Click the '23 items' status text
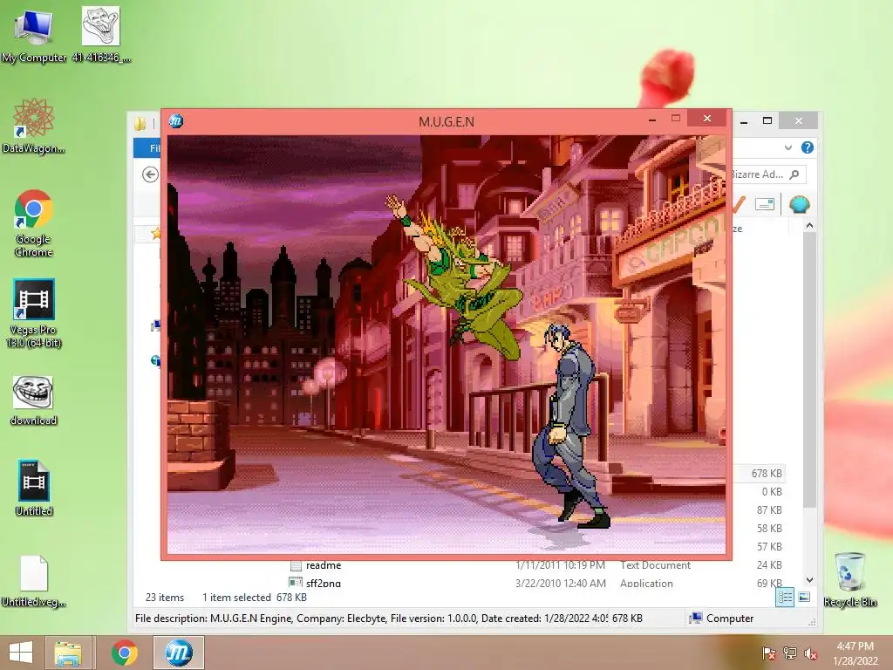This screenshot has width=893, height=670. [165, 597]
